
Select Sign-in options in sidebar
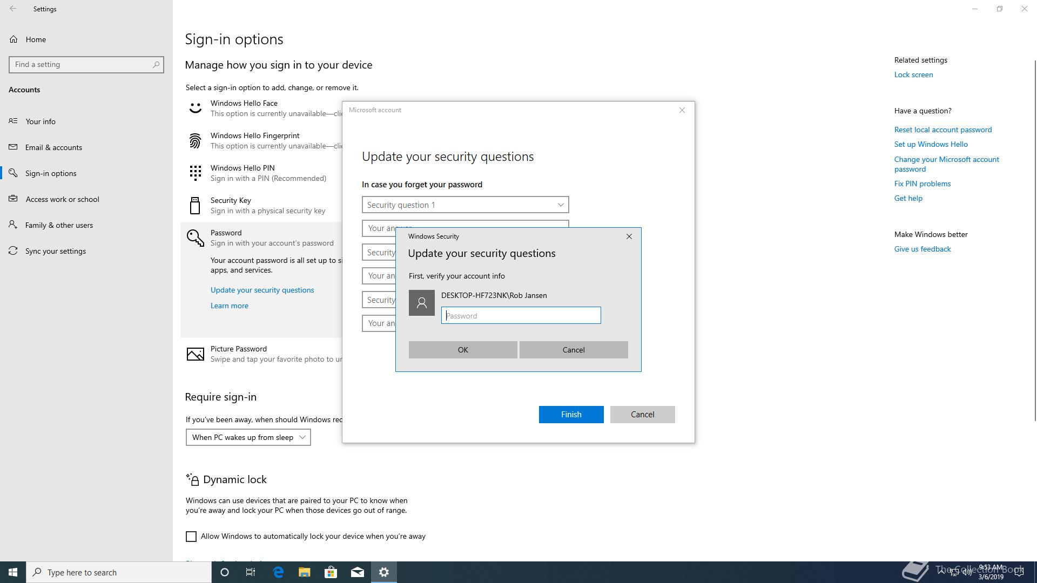tap(86, 173)
